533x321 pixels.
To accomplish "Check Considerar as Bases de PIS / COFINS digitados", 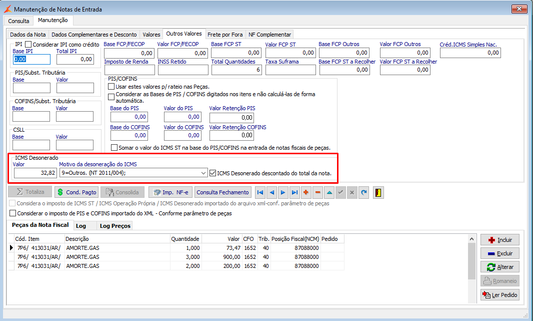I will (111, 97).
